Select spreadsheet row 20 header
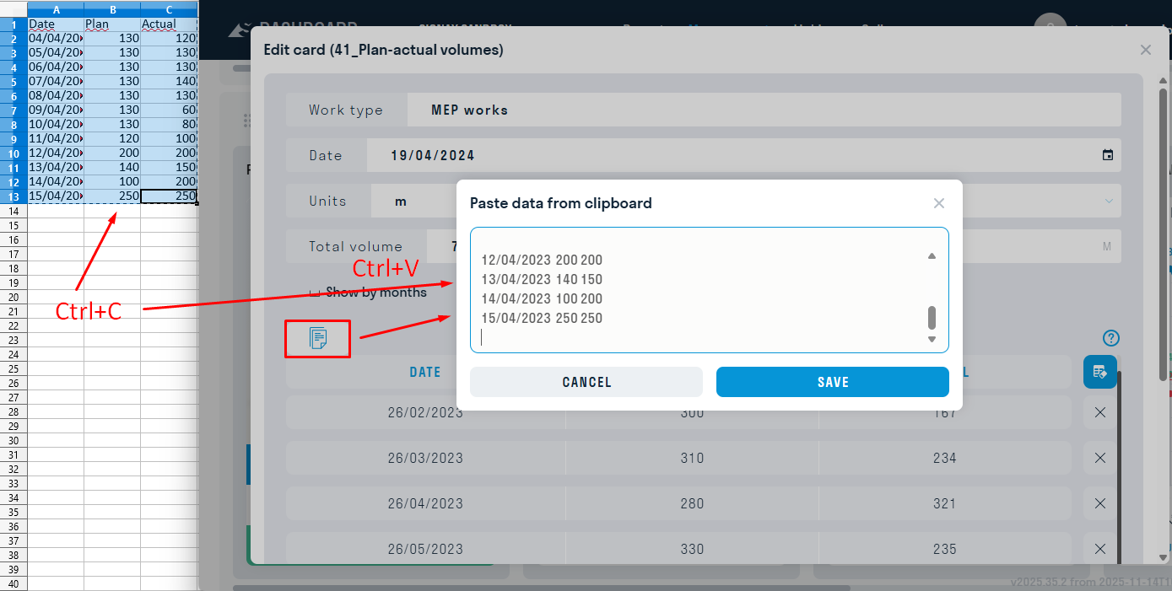This screenshot has width=1172, height=591. tap(14, 297)
